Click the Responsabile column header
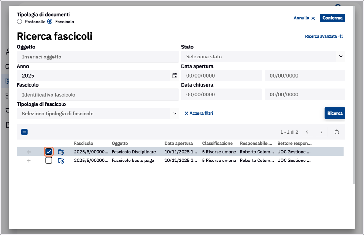 [x=256, y=144]
